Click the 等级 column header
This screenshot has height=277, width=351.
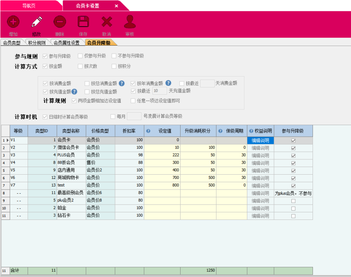pos(19,131)
